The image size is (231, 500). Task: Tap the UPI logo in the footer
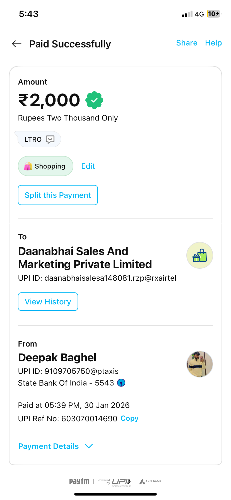[121, 482]
